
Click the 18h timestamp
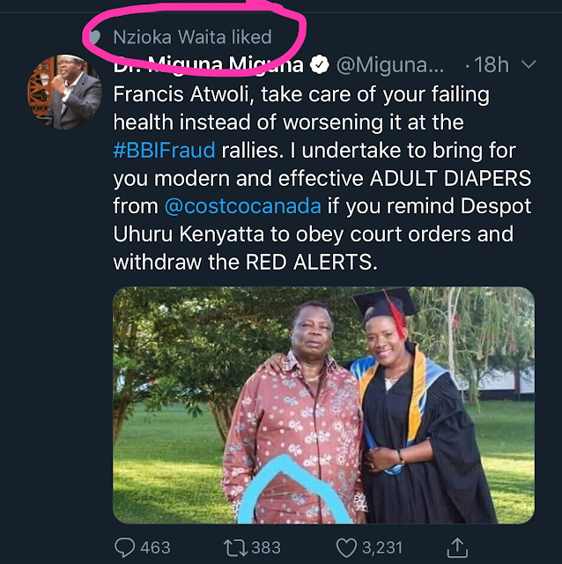492,64
